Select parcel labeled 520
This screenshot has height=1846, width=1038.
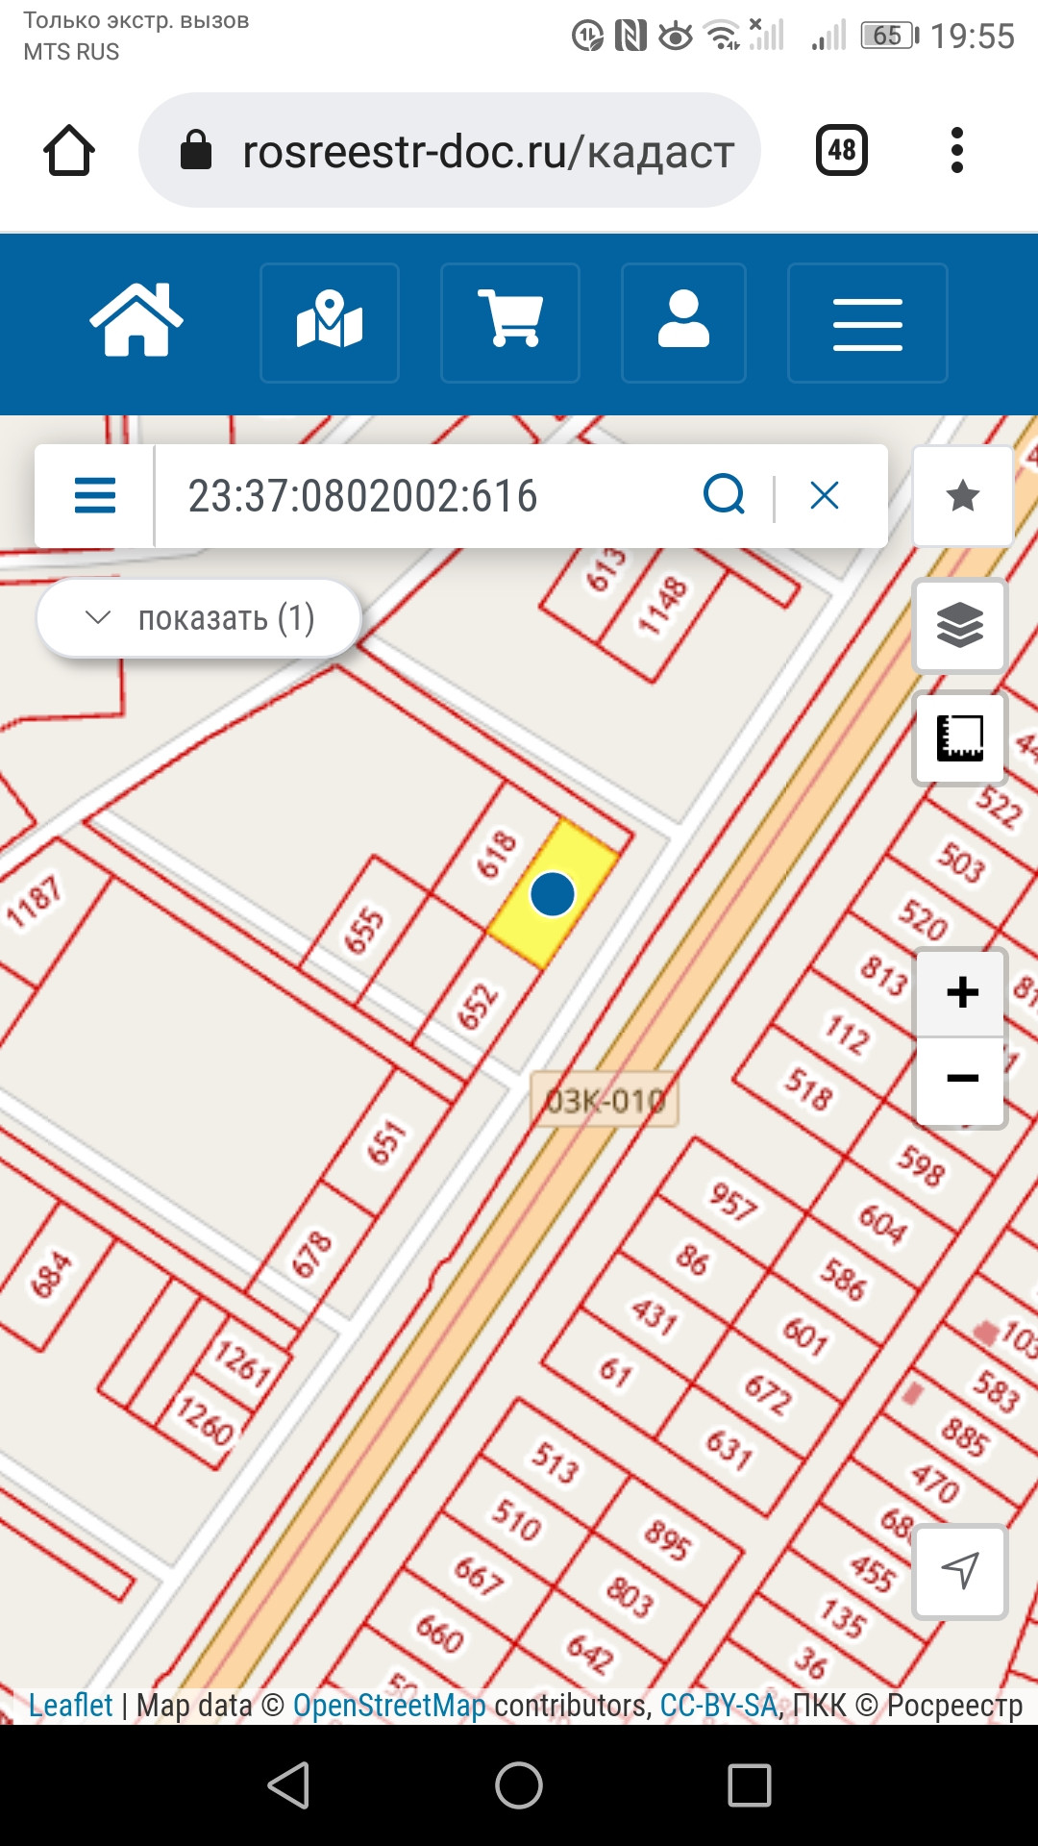924,919
